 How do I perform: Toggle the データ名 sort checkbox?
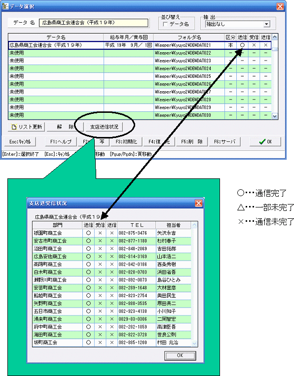(165, 24)
